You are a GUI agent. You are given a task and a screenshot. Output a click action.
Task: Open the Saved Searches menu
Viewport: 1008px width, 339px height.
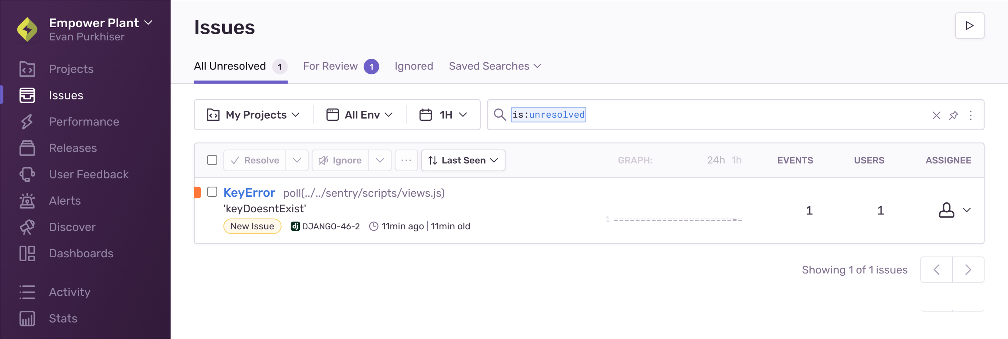495,66
